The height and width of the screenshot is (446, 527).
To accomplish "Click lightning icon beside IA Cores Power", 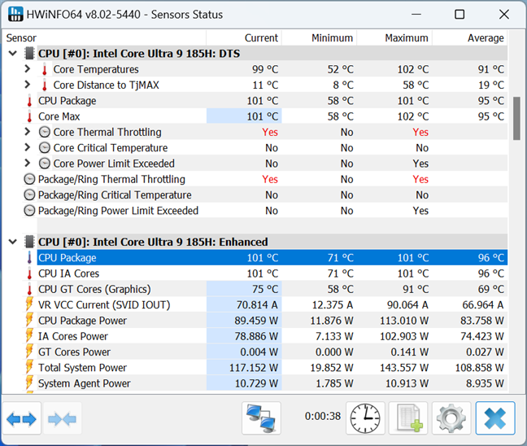I will (x=29, y=335).
